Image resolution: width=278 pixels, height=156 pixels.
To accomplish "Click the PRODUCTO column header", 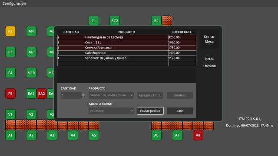I will pyautogui.click(x=126, y=32).
